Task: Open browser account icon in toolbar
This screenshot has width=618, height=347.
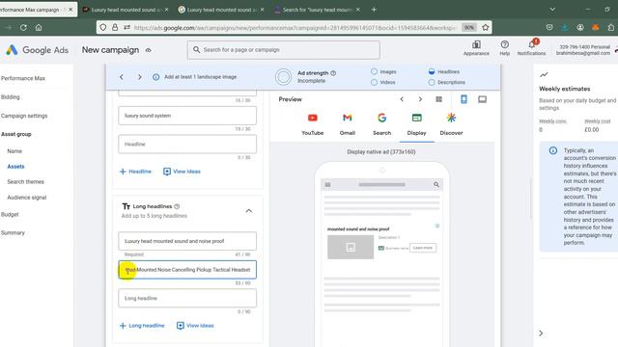Action: (x=580, y=28)
